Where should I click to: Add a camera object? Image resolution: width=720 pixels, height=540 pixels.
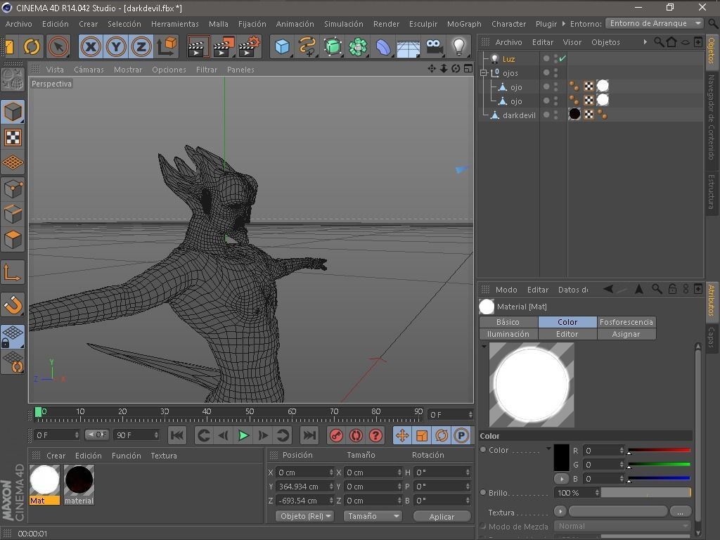coord(434,46)
